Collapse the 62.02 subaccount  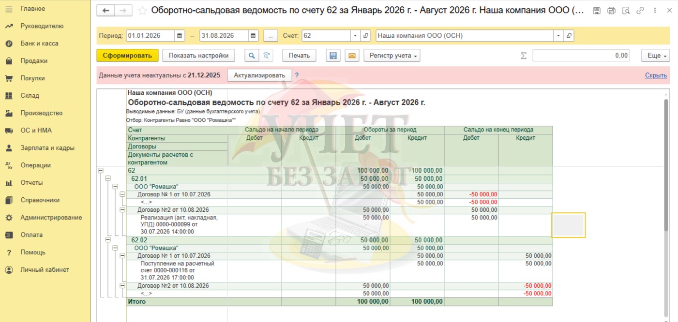coord(108,240)
